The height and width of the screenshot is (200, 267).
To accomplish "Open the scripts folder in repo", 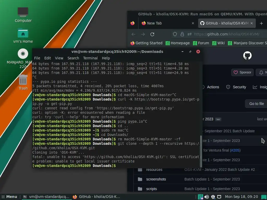I will point(151,189).
